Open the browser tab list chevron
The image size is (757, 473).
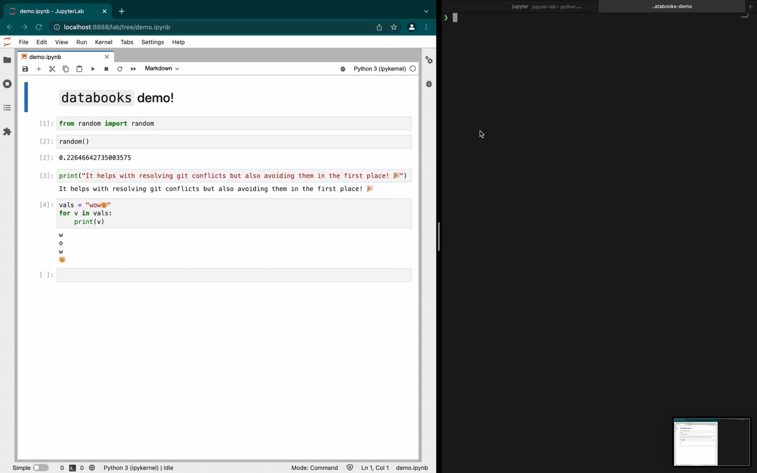426,11
